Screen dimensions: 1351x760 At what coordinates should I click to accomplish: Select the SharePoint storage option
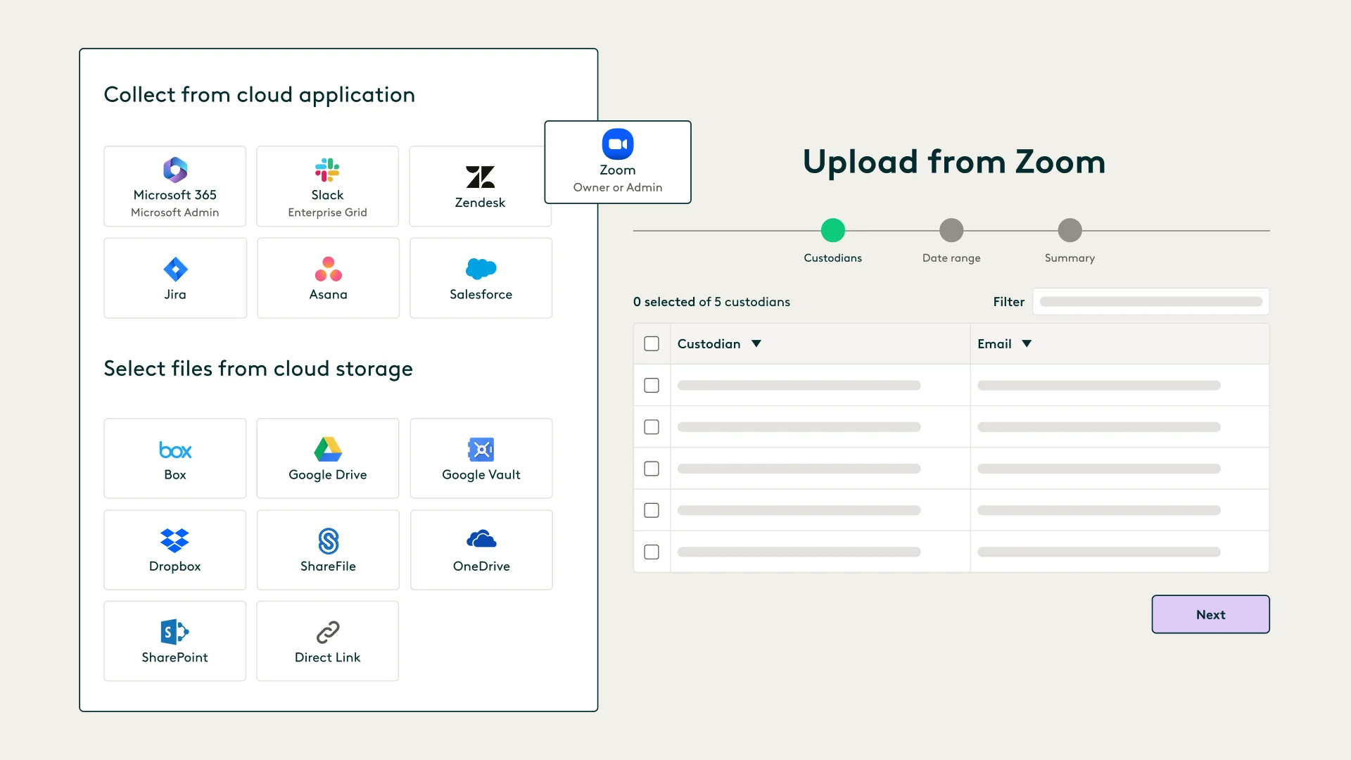point(175,641)
